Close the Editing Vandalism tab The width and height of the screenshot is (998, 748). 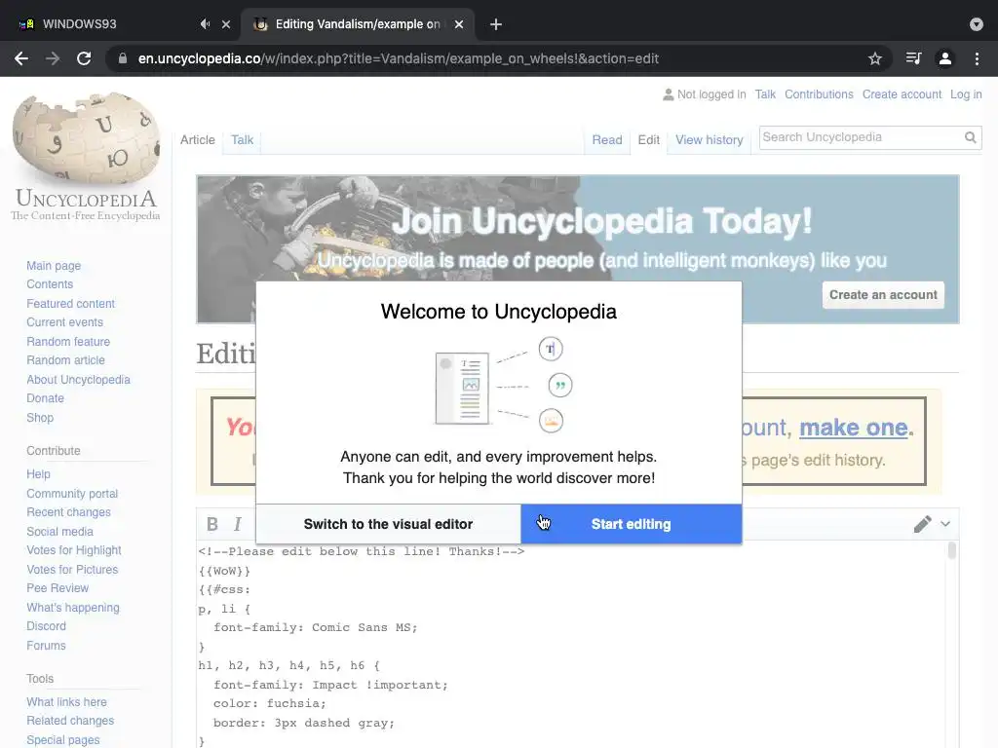point(459,24)
